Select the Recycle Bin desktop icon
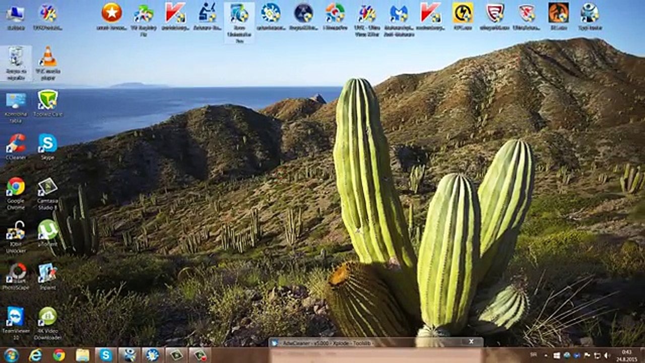 pyautogui.click(x=16, y=58)
